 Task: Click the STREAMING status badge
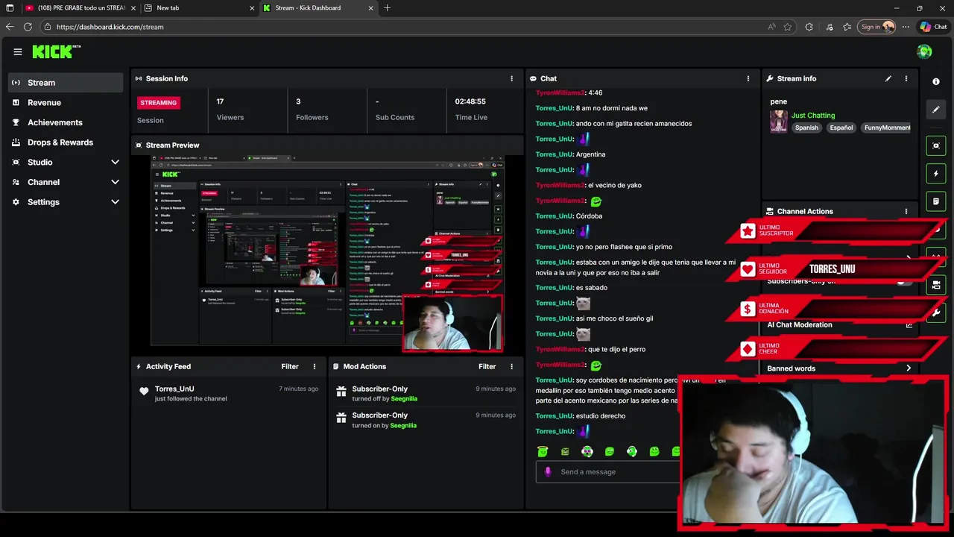click(x=159, y=102)
